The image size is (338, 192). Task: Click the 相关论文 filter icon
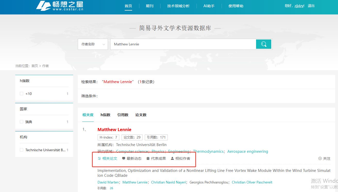[x=99, y=158]
